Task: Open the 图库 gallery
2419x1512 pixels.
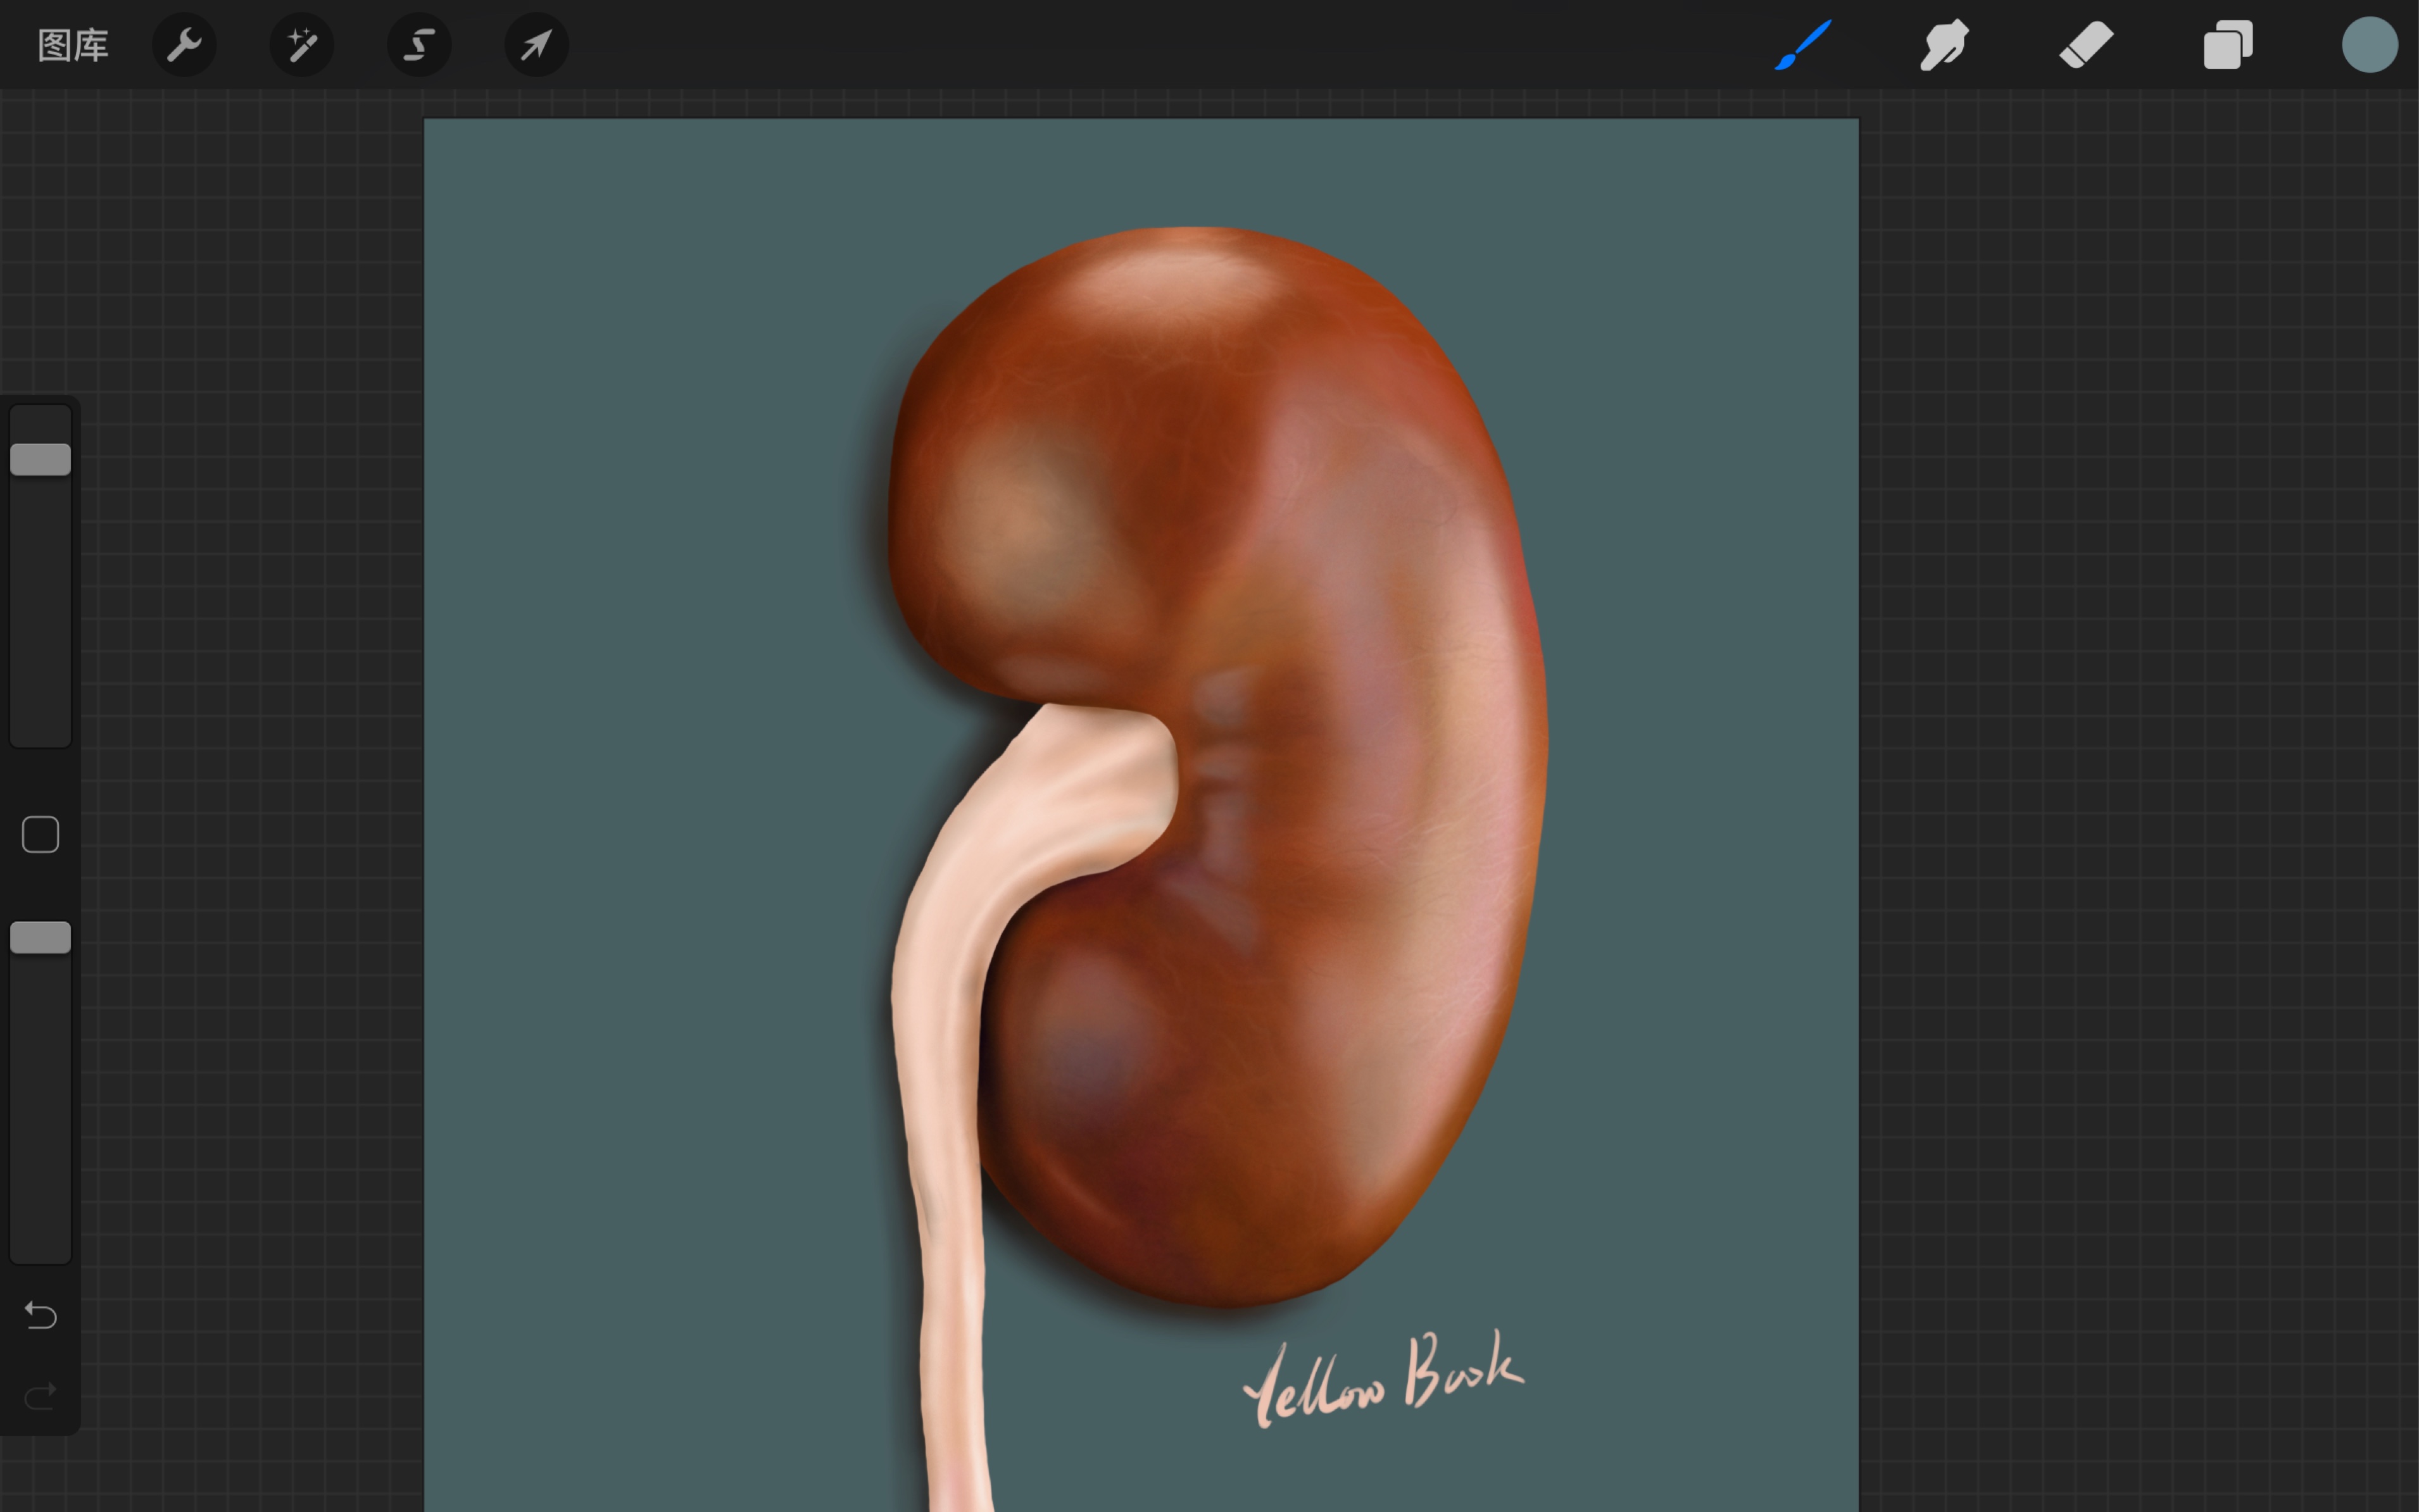Action: 73,45
